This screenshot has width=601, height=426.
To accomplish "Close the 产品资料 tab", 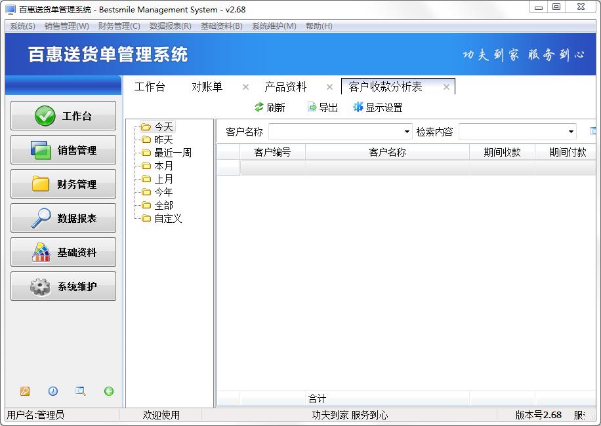I will click(x=329, y=87).
